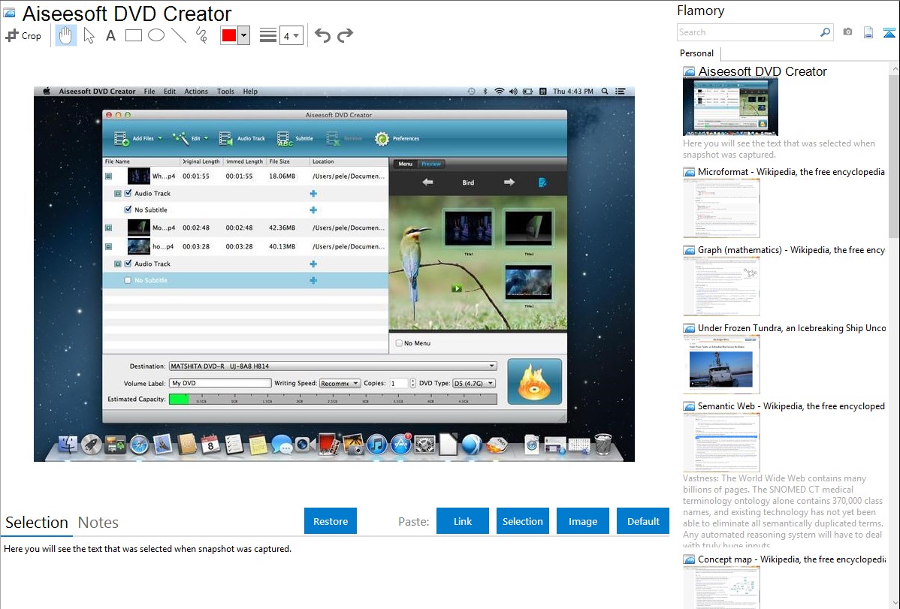Click the Link paste button
This screenshot has height=609, width=900.
click(463, 521)
